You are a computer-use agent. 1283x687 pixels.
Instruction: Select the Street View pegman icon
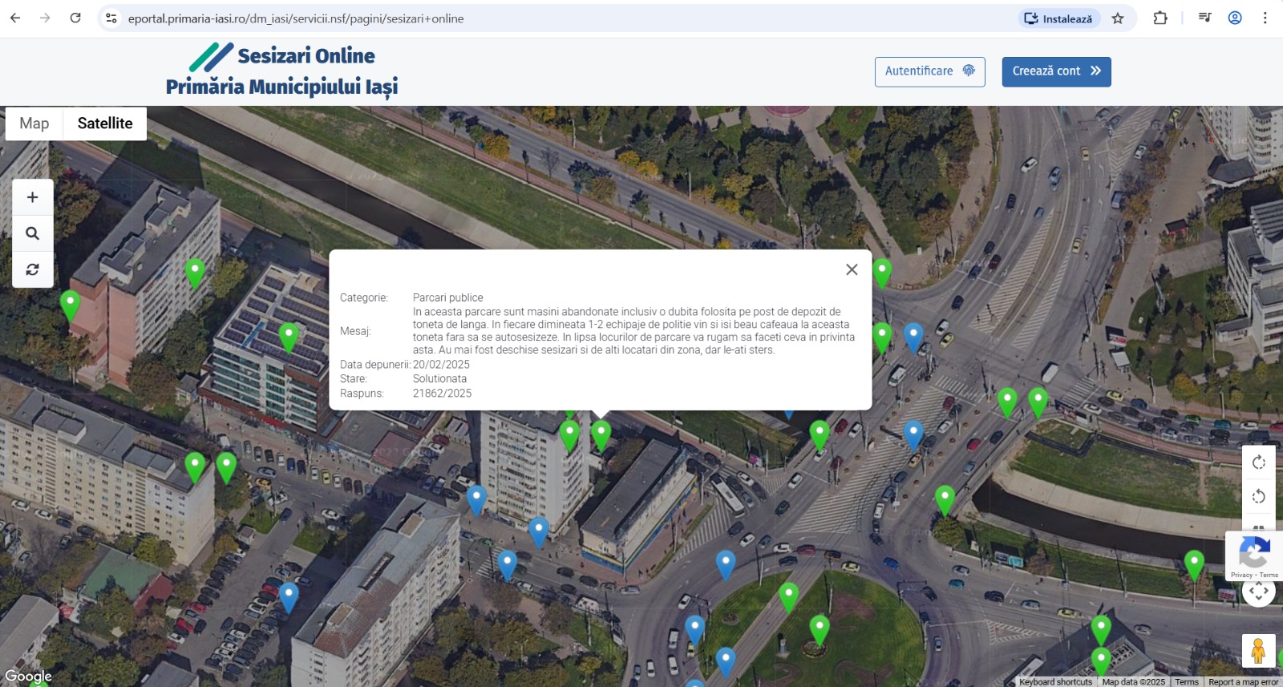[1257, 650]
